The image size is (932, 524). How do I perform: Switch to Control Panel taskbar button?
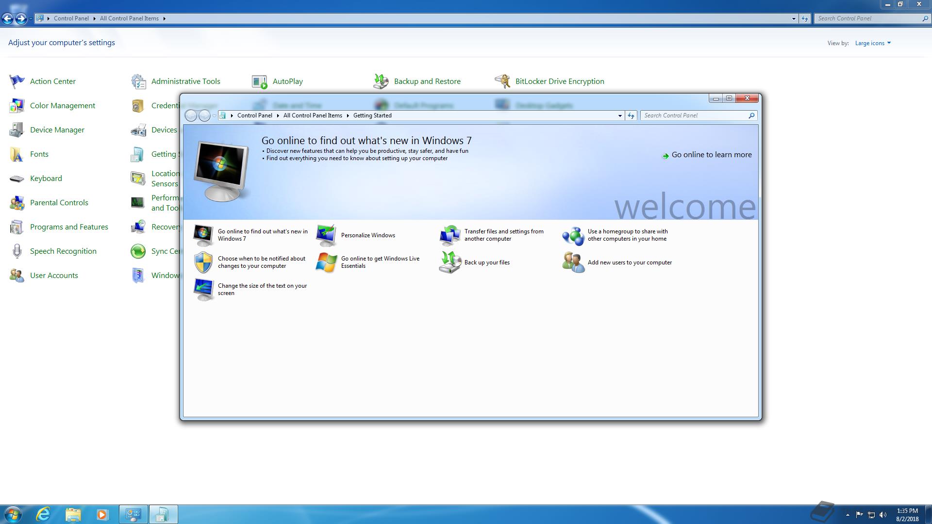(x=133, y=514)
